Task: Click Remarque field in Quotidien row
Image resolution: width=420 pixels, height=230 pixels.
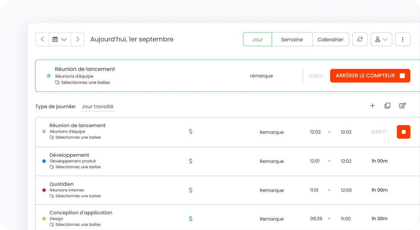Action: point(272,190)
